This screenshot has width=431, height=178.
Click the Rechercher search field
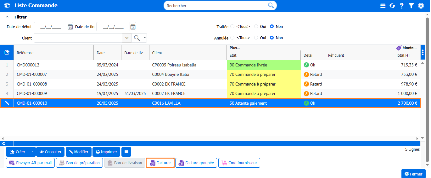point(216,6)
